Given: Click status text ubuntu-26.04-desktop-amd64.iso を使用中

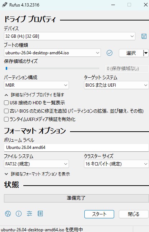Looking at the screenshot, I should click(42, 229).
